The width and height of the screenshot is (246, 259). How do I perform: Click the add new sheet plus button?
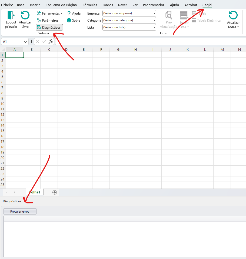55,192
